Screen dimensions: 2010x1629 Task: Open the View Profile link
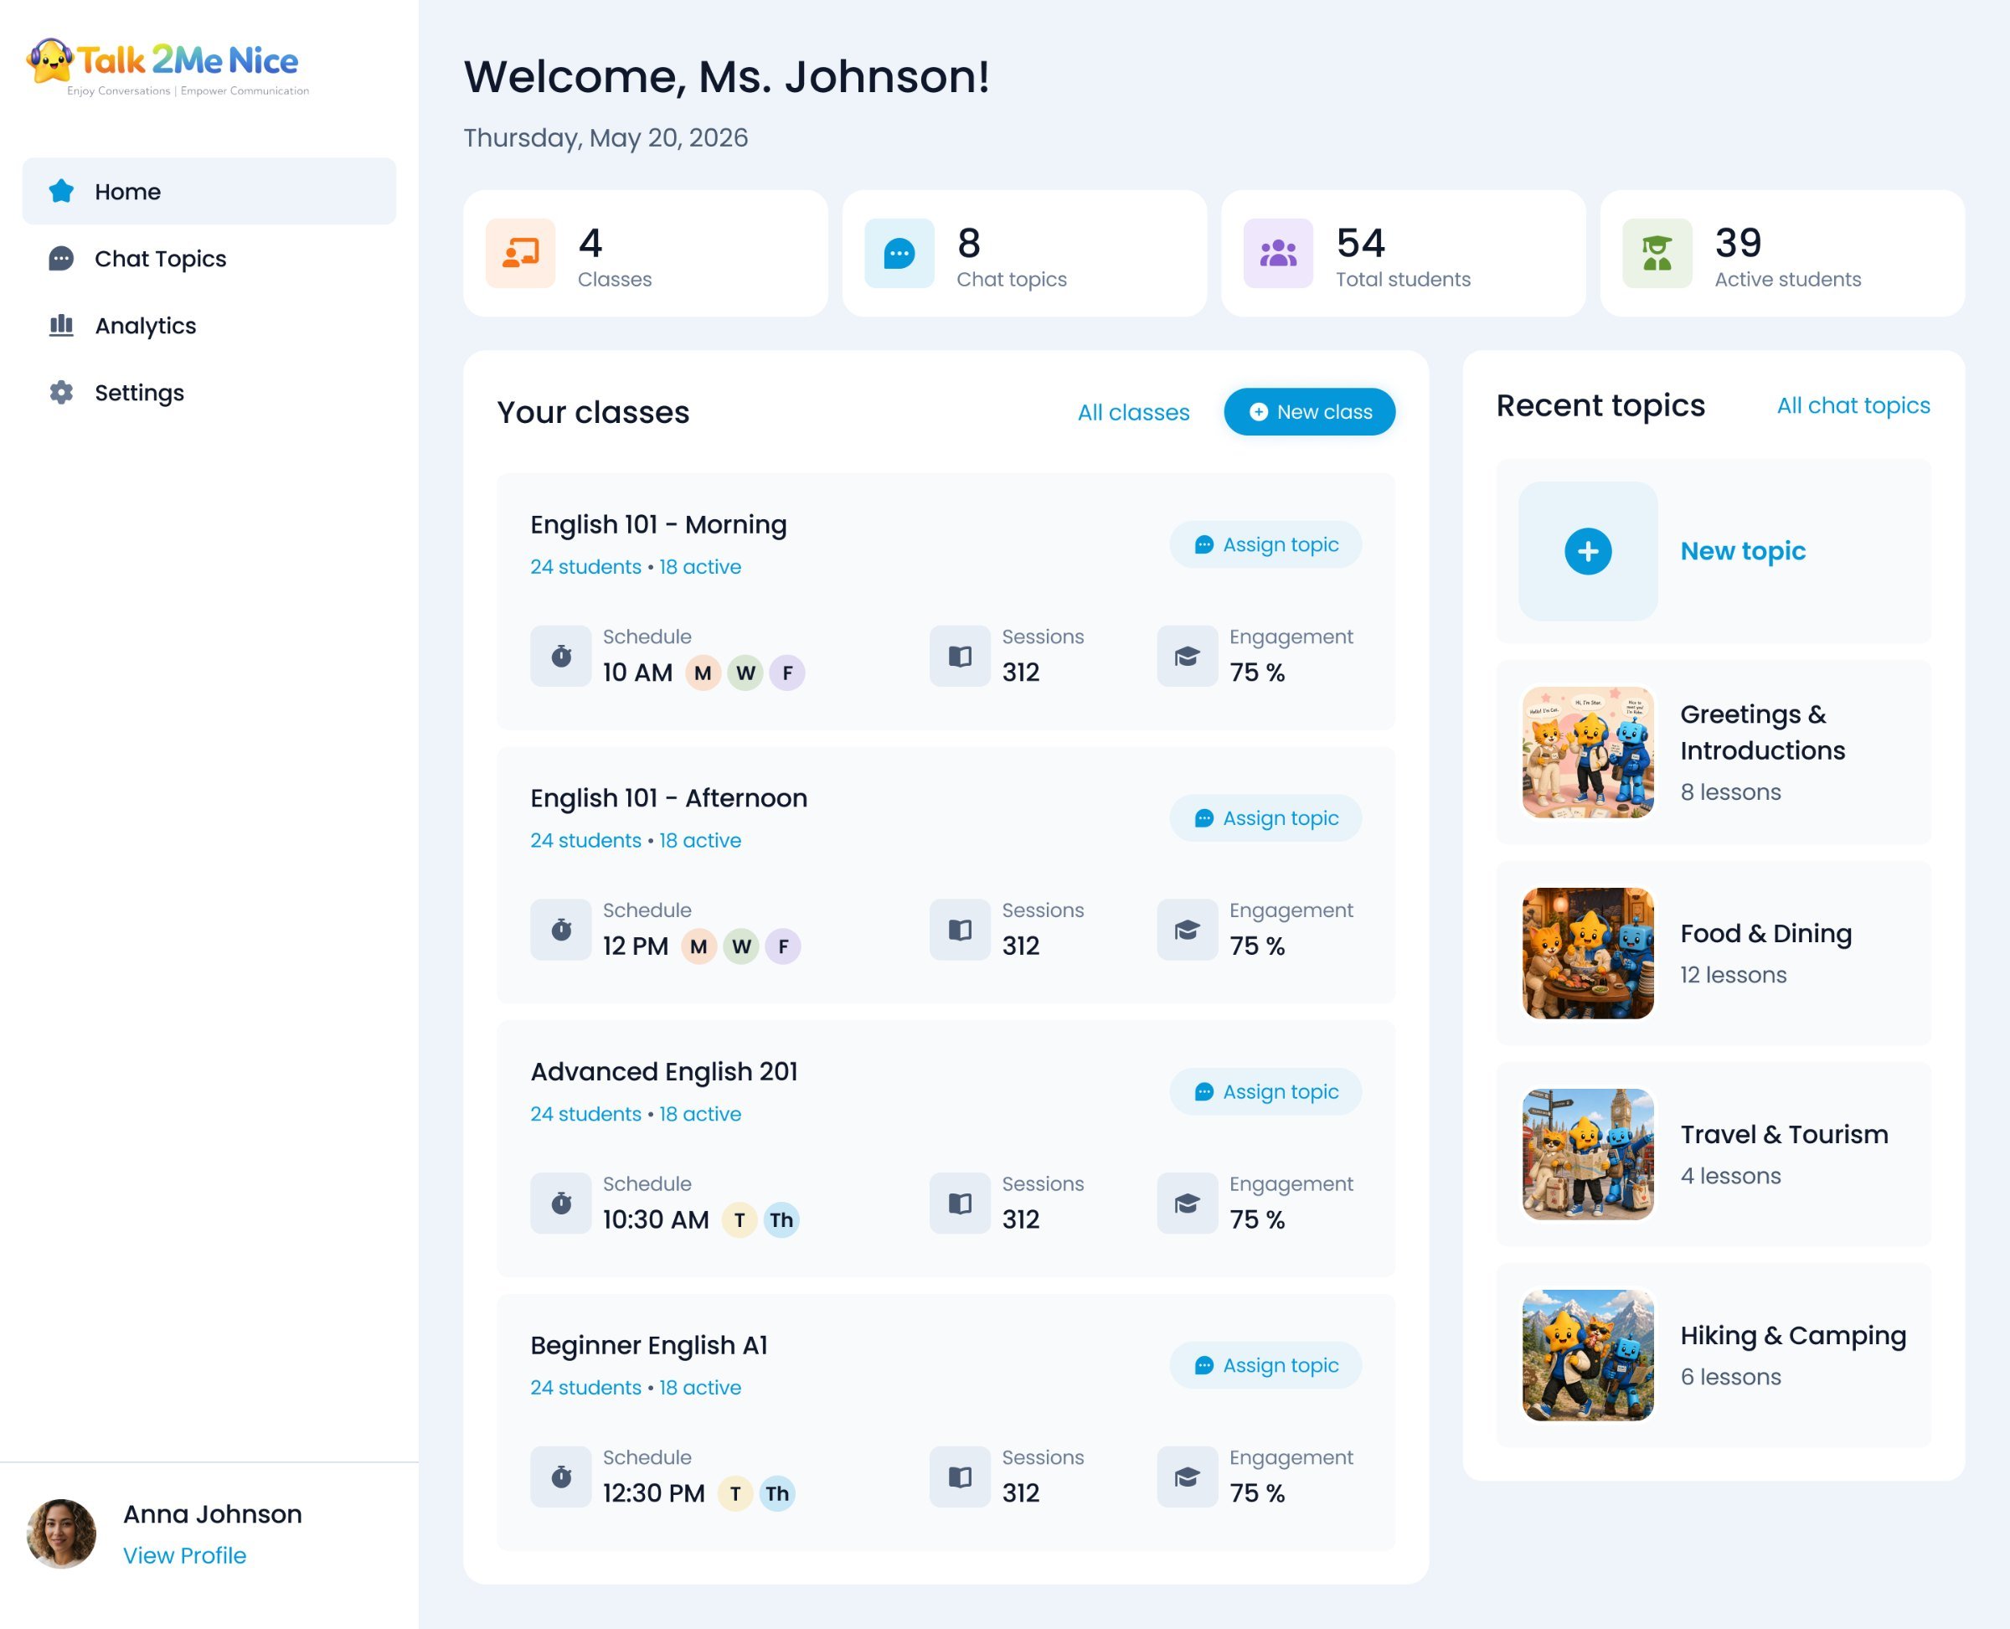[185, 1554]
